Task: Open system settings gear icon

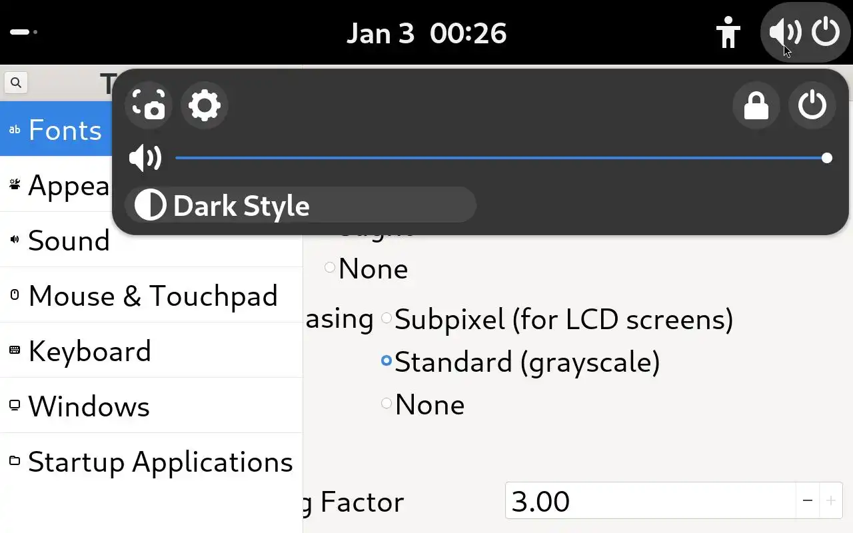Action: 204,105
